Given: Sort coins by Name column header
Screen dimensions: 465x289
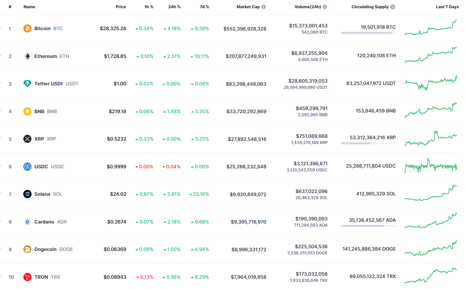Looking at the screenshot, I should [x=29, y=7].
